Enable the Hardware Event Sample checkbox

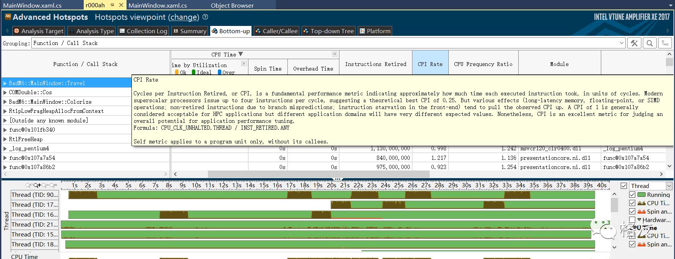click(632, 220)
